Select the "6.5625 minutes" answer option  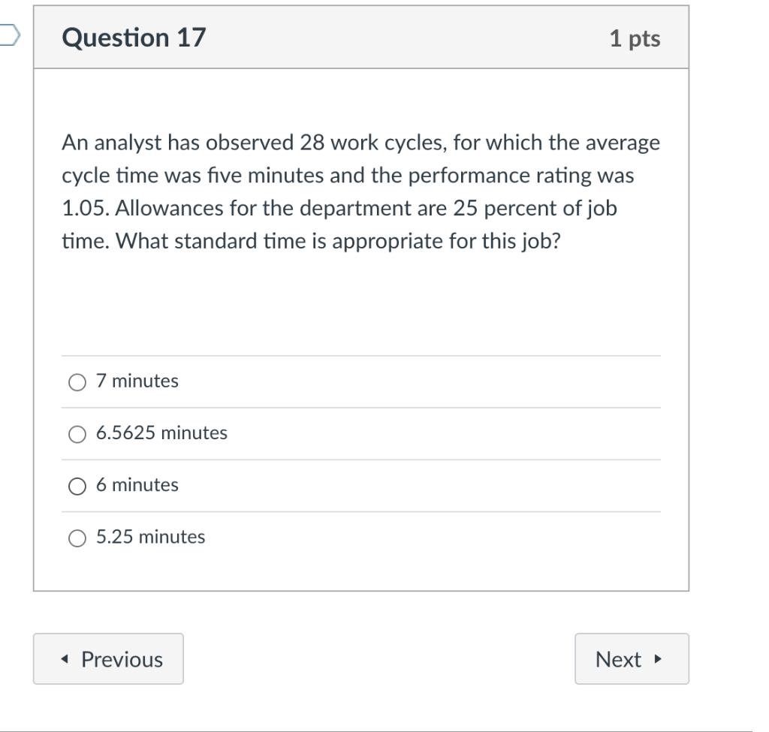point(77,434)
